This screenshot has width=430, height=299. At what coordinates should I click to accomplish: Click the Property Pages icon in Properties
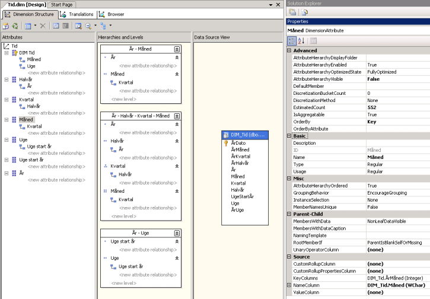pyautogui.click(x=313, y=41)
